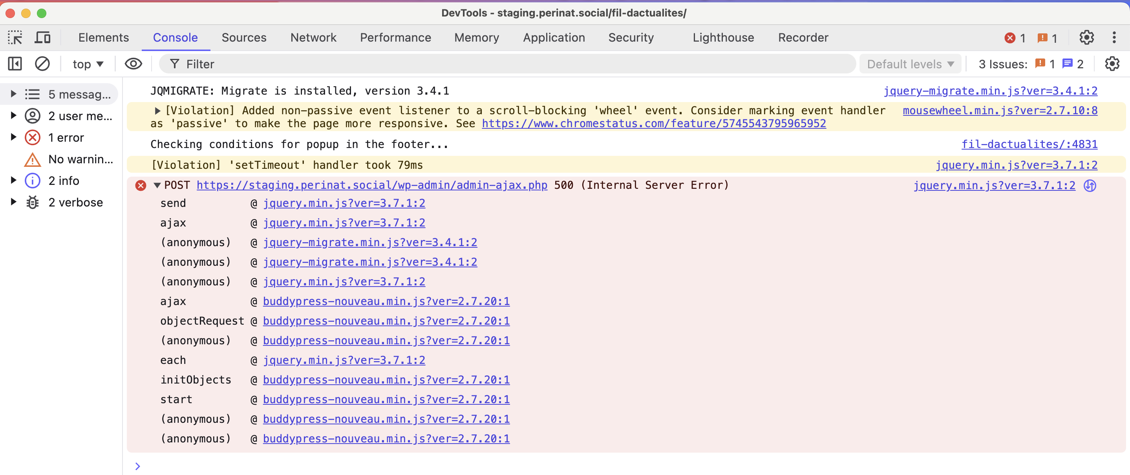1130x475 pixels.
Task: Select the Console tab
Action: coord(175,38)
